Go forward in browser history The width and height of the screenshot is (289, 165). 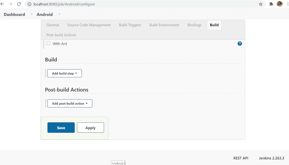(10, 4)
